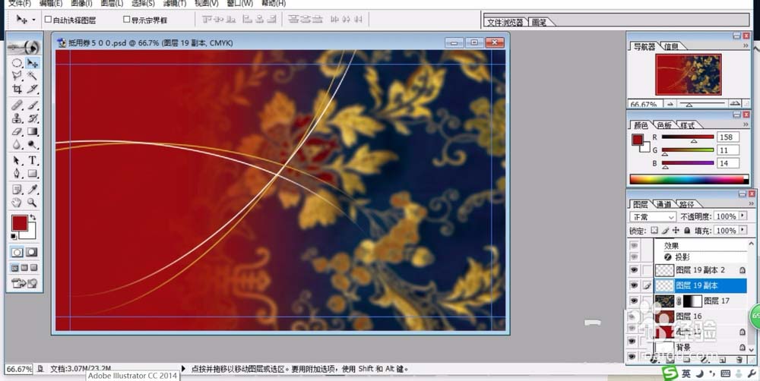Select the Elliptical Marquee tool

[x=17, y=63]
